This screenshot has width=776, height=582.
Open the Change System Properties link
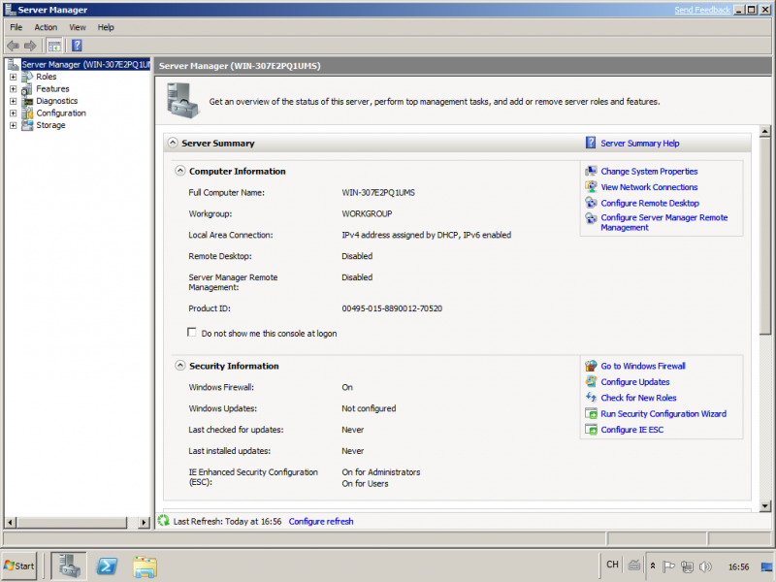pos(649,172)
